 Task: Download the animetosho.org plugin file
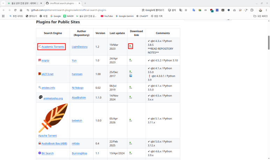(x=131, y=97)
